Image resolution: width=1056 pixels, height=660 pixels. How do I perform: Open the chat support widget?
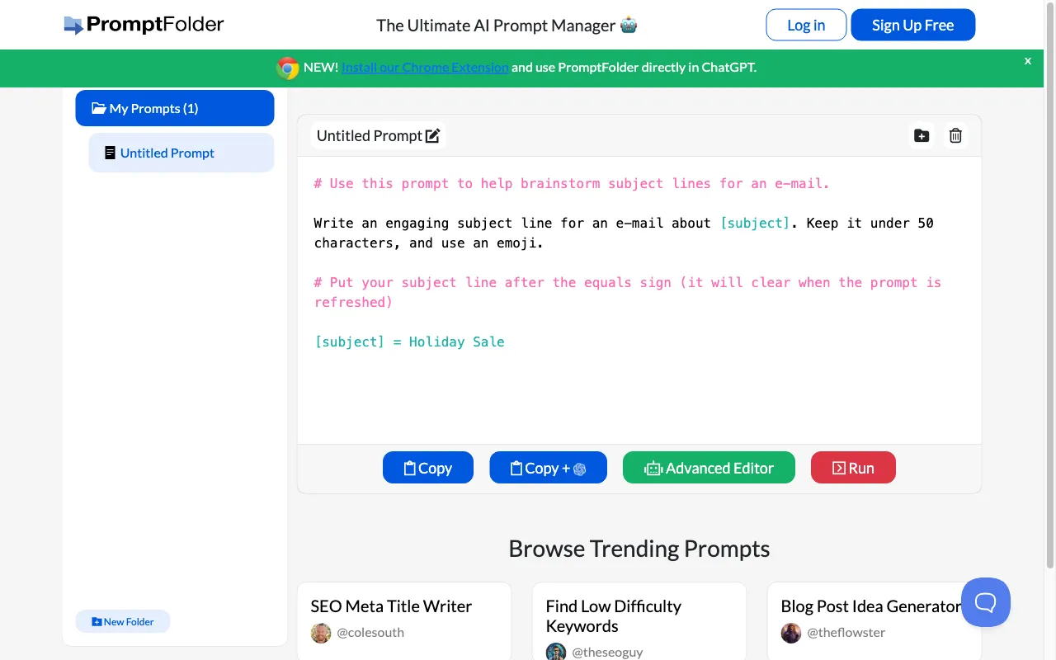[986, 602]
